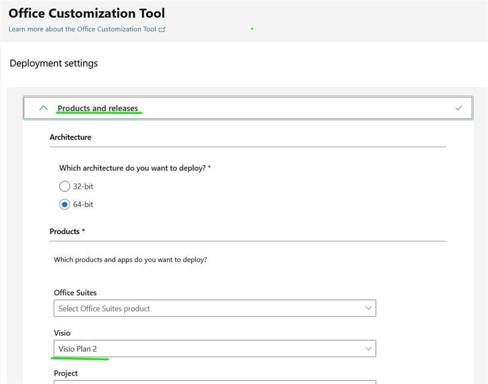Click the Office Suites dropdown chevron arrow
The image size is (488, 384).
tap(368, 308)
